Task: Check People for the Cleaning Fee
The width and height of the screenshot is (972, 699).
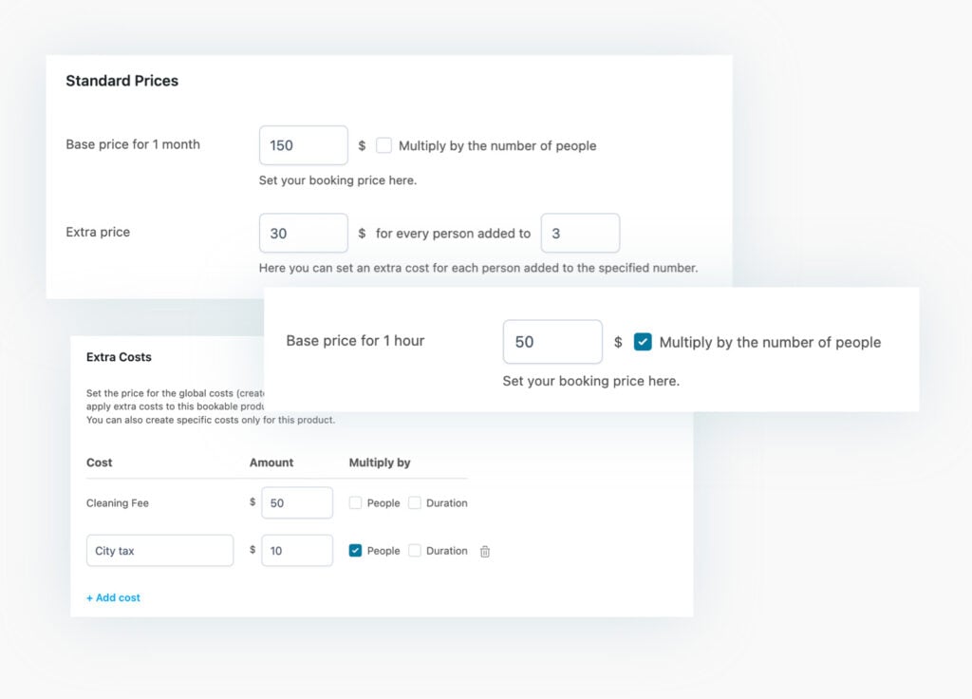Action: pos(356,503)
